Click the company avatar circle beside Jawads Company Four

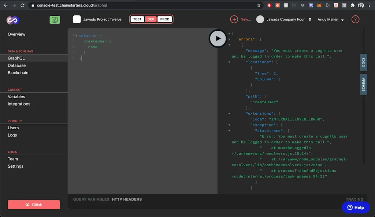tap(260, 19)
